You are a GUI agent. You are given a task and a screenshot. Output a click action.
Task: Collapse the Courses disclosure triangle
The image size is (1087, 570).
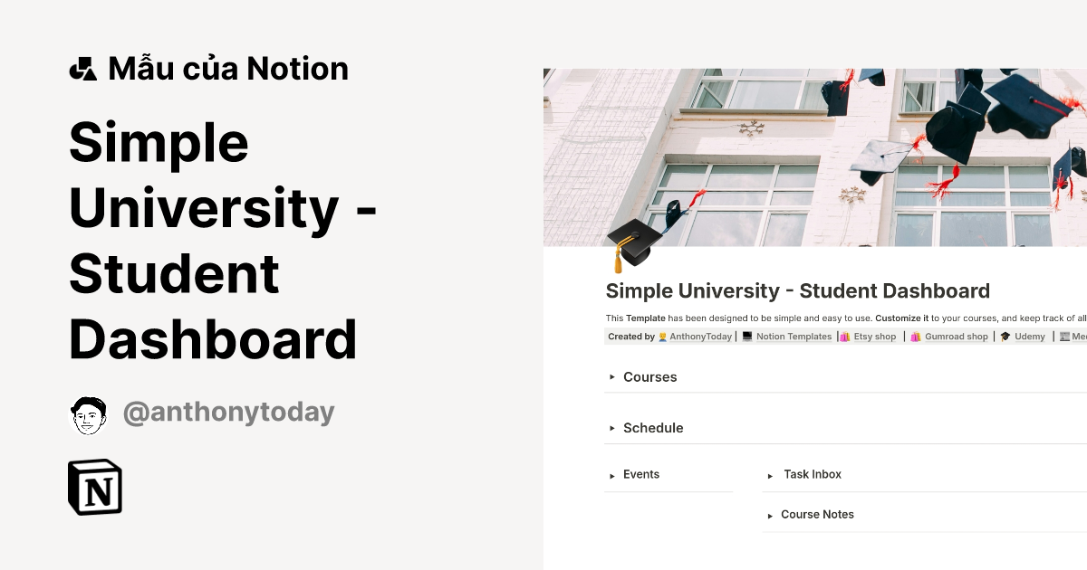(612, 377)
